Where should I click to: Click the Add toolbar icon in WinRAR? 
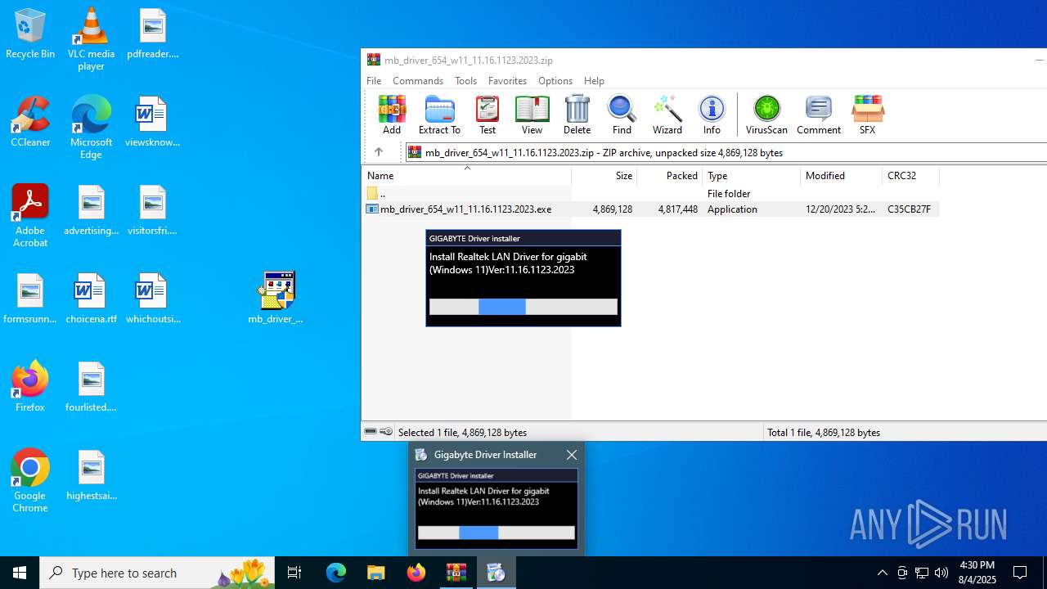pyautogui.click(x=392, y=115)
